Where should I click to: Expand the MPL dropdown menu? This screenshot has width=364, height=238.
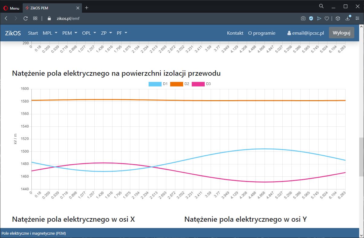(x=50, y=33)
